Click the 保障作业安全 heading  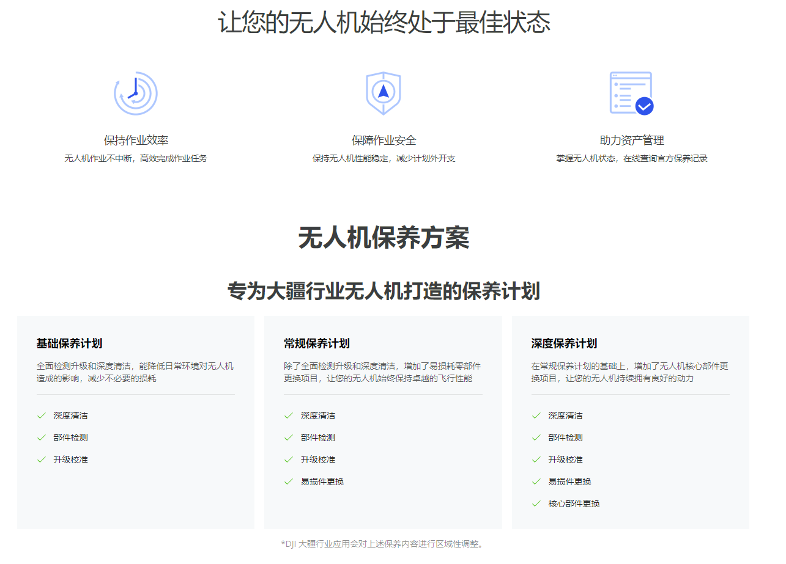tap(384, 141)
